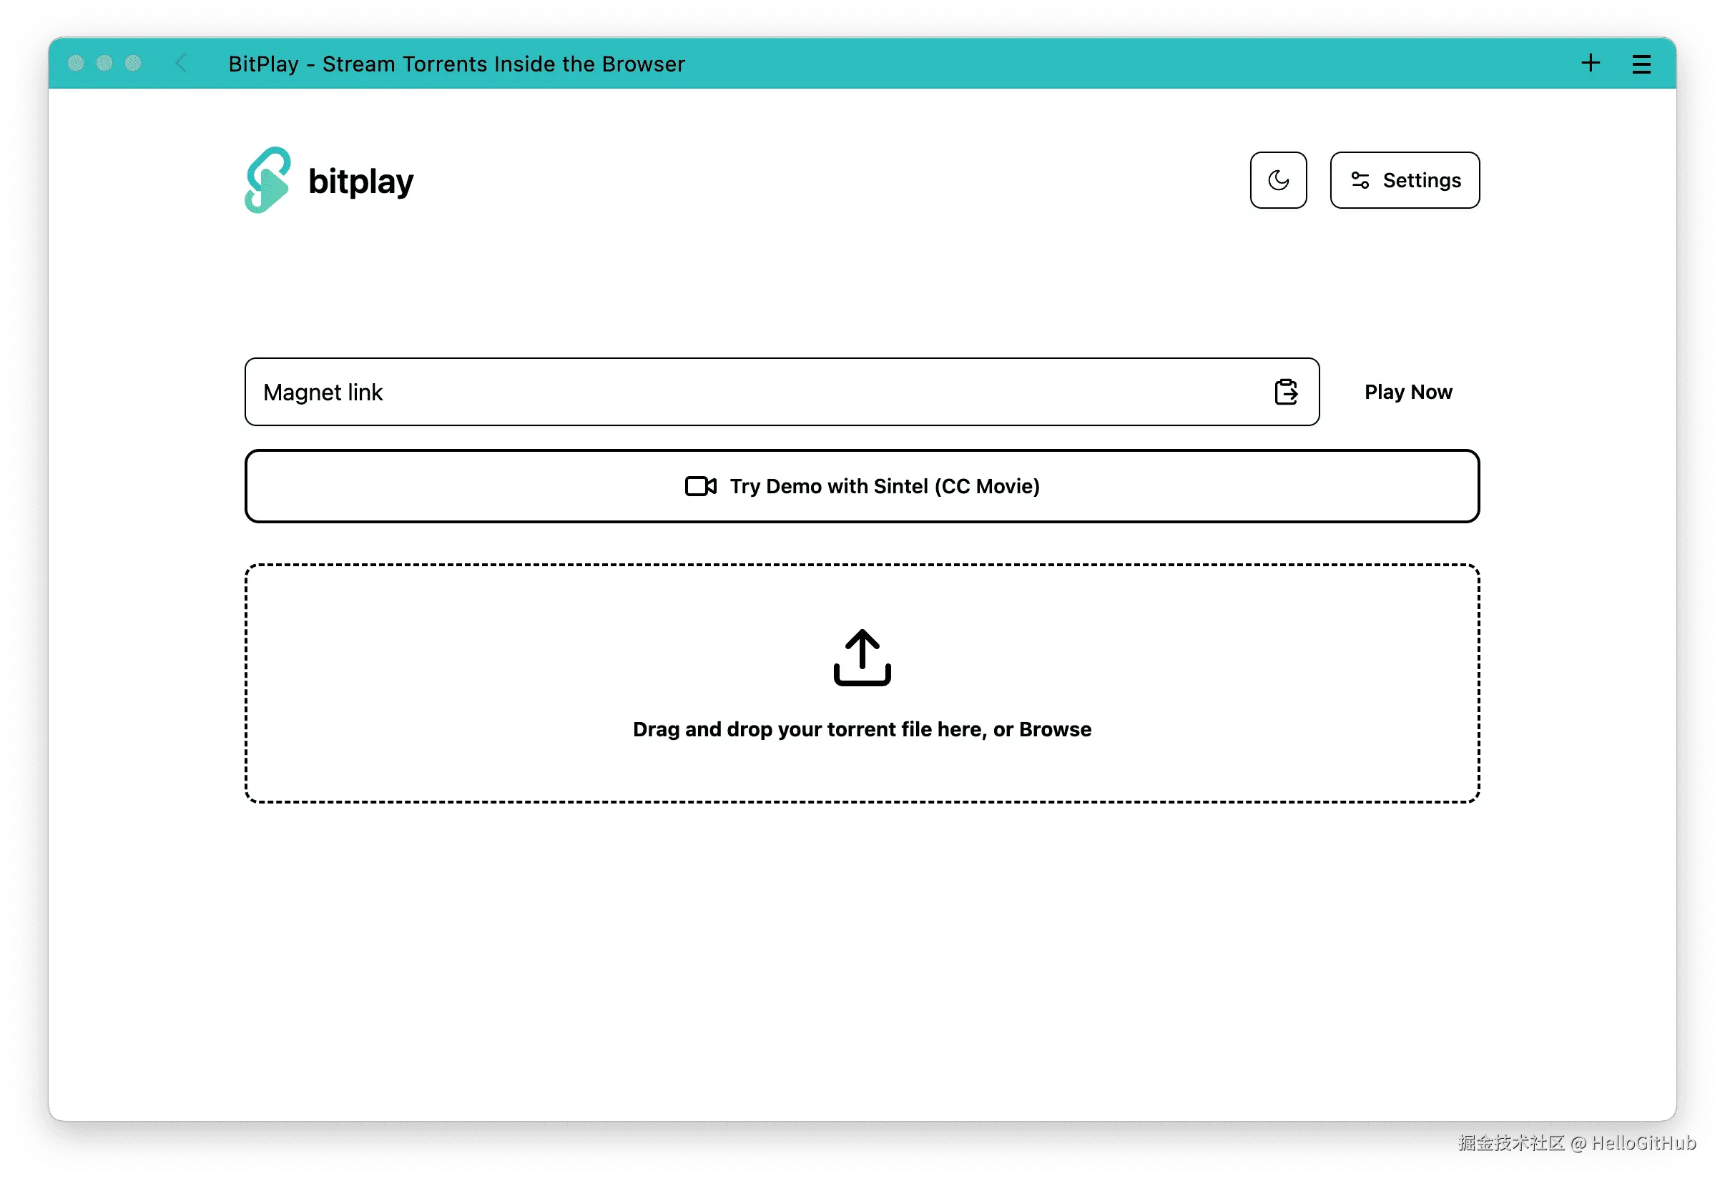Image resolution: width=1725 pixels, height=1181 pixels.
Task: Paste from clipboard using clipboard icon
Action: [1286, 392]
